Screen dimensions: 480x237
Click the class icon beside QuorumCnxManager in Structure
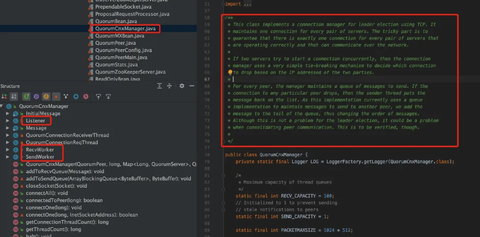9,106
